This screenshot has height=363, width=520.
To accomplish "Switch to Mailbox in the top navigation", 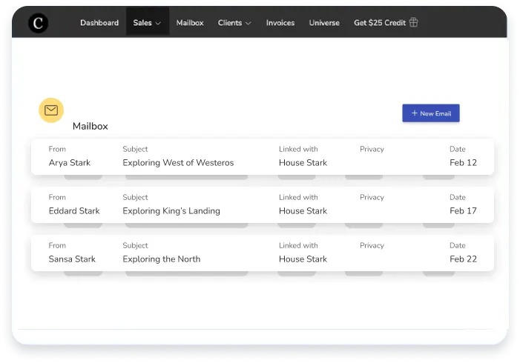I will (190, 23).
